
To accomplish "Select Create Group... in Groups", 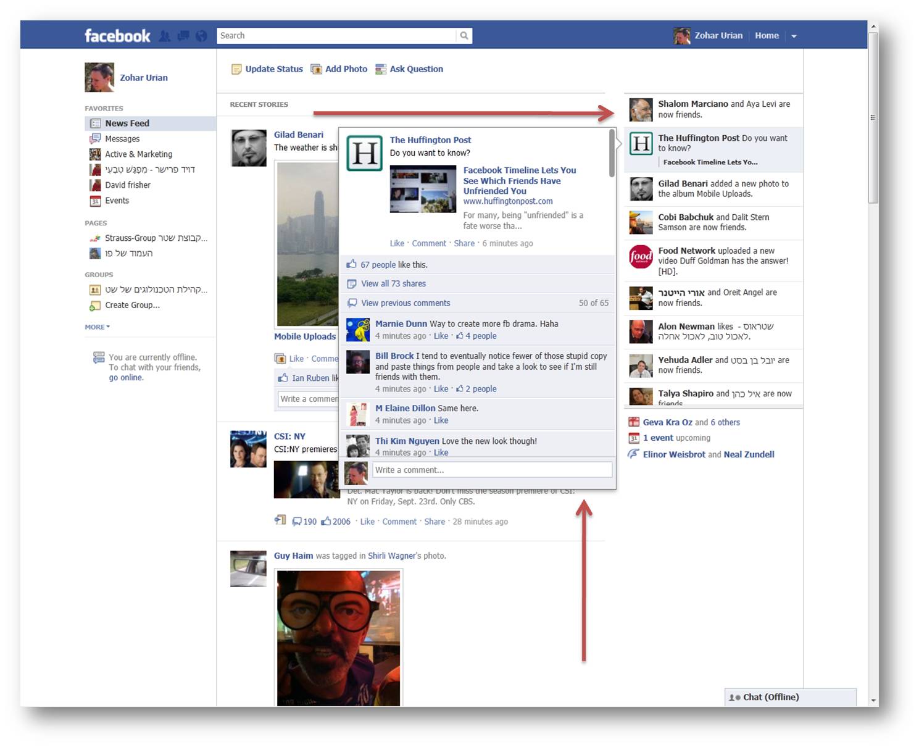I will [x=132, y=305].
